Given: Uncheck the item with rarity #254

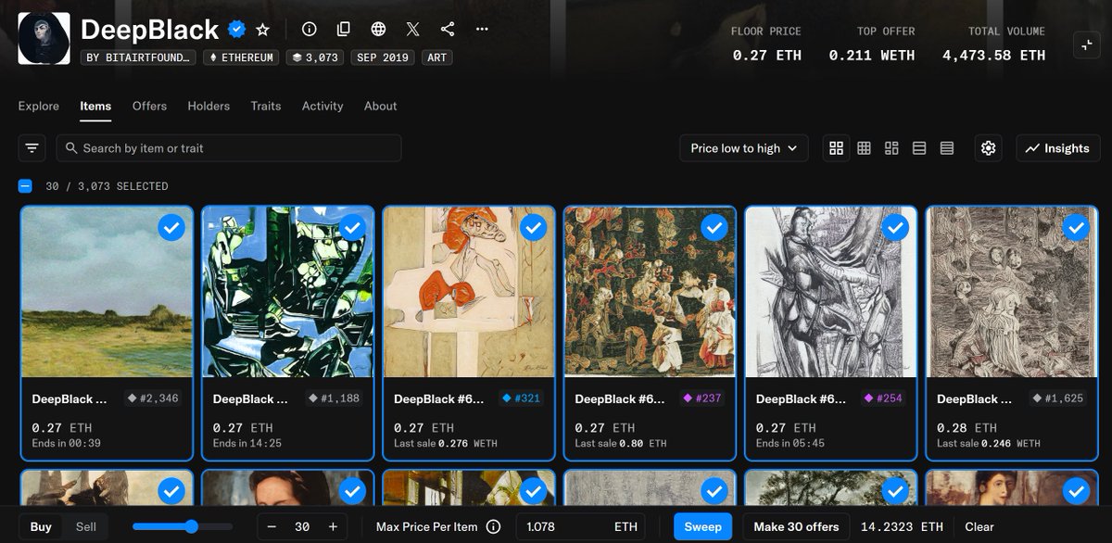Looking at the screenshot, I should pos(895,227).
